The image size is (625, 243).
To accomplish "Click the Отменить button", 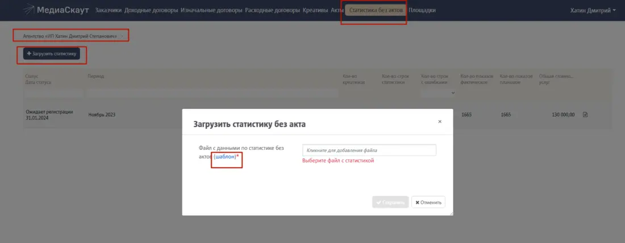I will 428,202.
